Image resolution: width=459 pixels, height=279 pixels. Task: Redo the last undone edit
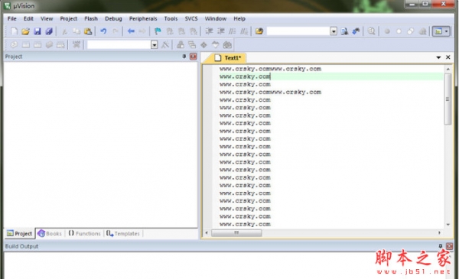point(116,31)
